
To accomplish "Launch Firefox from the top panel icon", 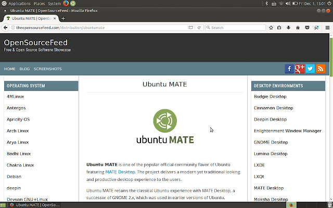I will (66, 4).
